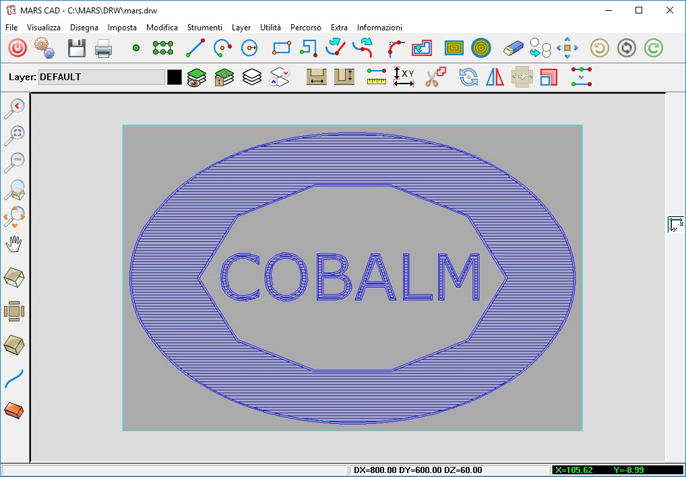The height and width of the screenshot is (477, 686).
Task: Open the Layer menu
Action: [241, 27]
